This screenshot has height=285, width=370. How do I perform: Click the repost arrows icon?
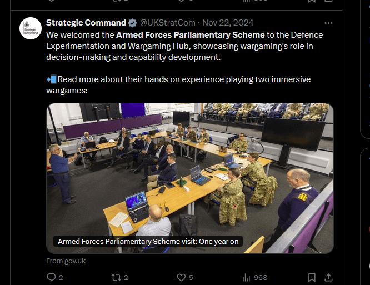tap(116, 277)
